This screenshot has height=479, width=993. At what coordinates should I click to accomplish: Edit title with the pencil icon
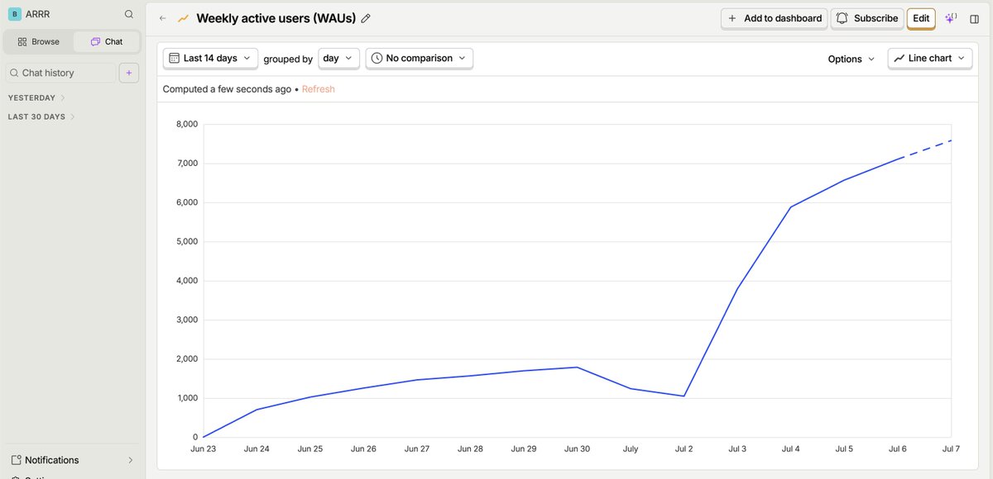(366, 18)
